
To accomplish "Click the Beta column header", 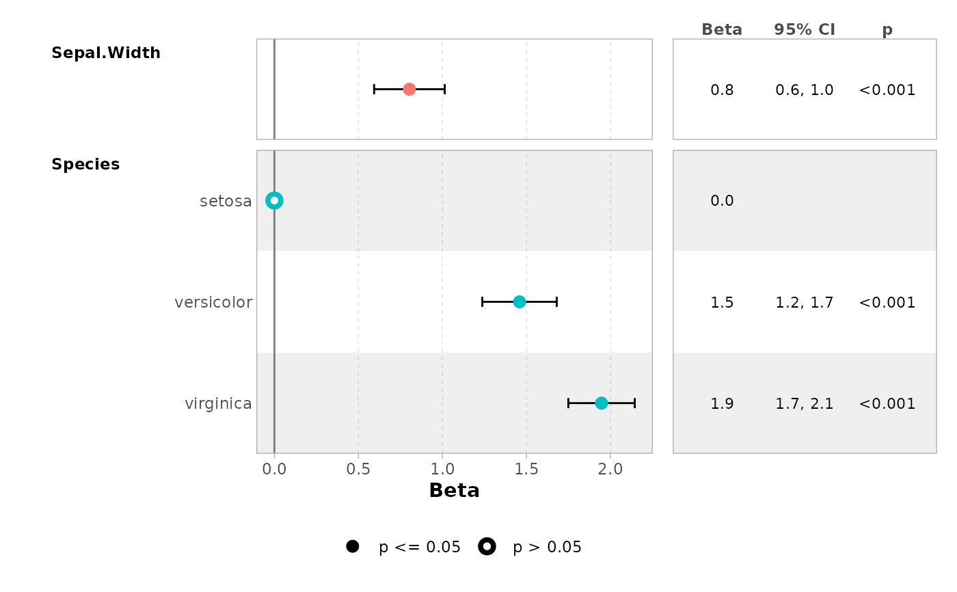I will pos(722,29).
